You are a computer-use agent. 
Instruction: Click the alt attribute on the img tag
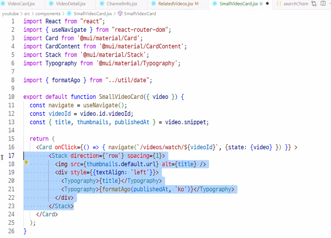tap(167, 164)
